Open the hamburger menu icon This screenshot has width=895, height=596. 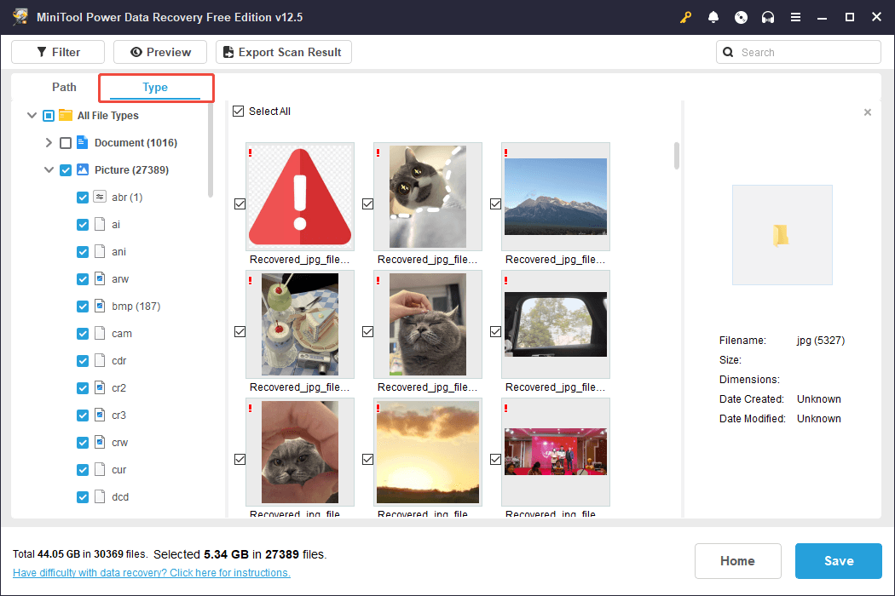pos(795,17)
